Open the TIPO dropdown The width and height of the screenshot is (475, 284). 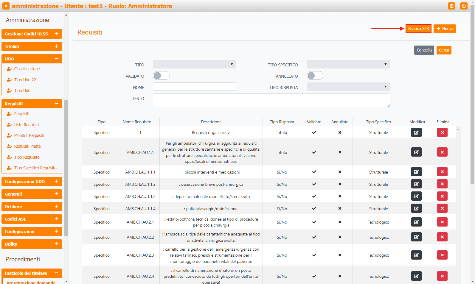point(194,64)
